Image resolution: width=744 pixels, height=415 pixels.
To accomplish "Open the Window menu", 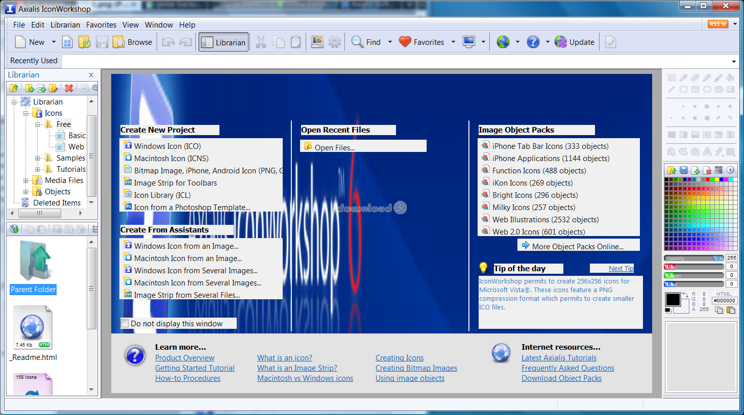I will pyautogui.click(x=159, y=24).
